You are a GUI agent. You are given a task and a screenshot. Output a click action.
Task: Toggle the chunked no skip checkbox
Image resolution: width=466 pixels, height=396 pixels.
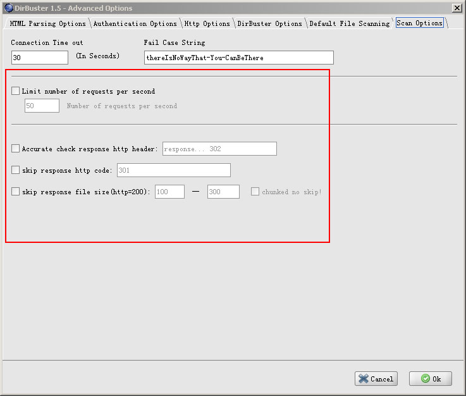(255, 191)
